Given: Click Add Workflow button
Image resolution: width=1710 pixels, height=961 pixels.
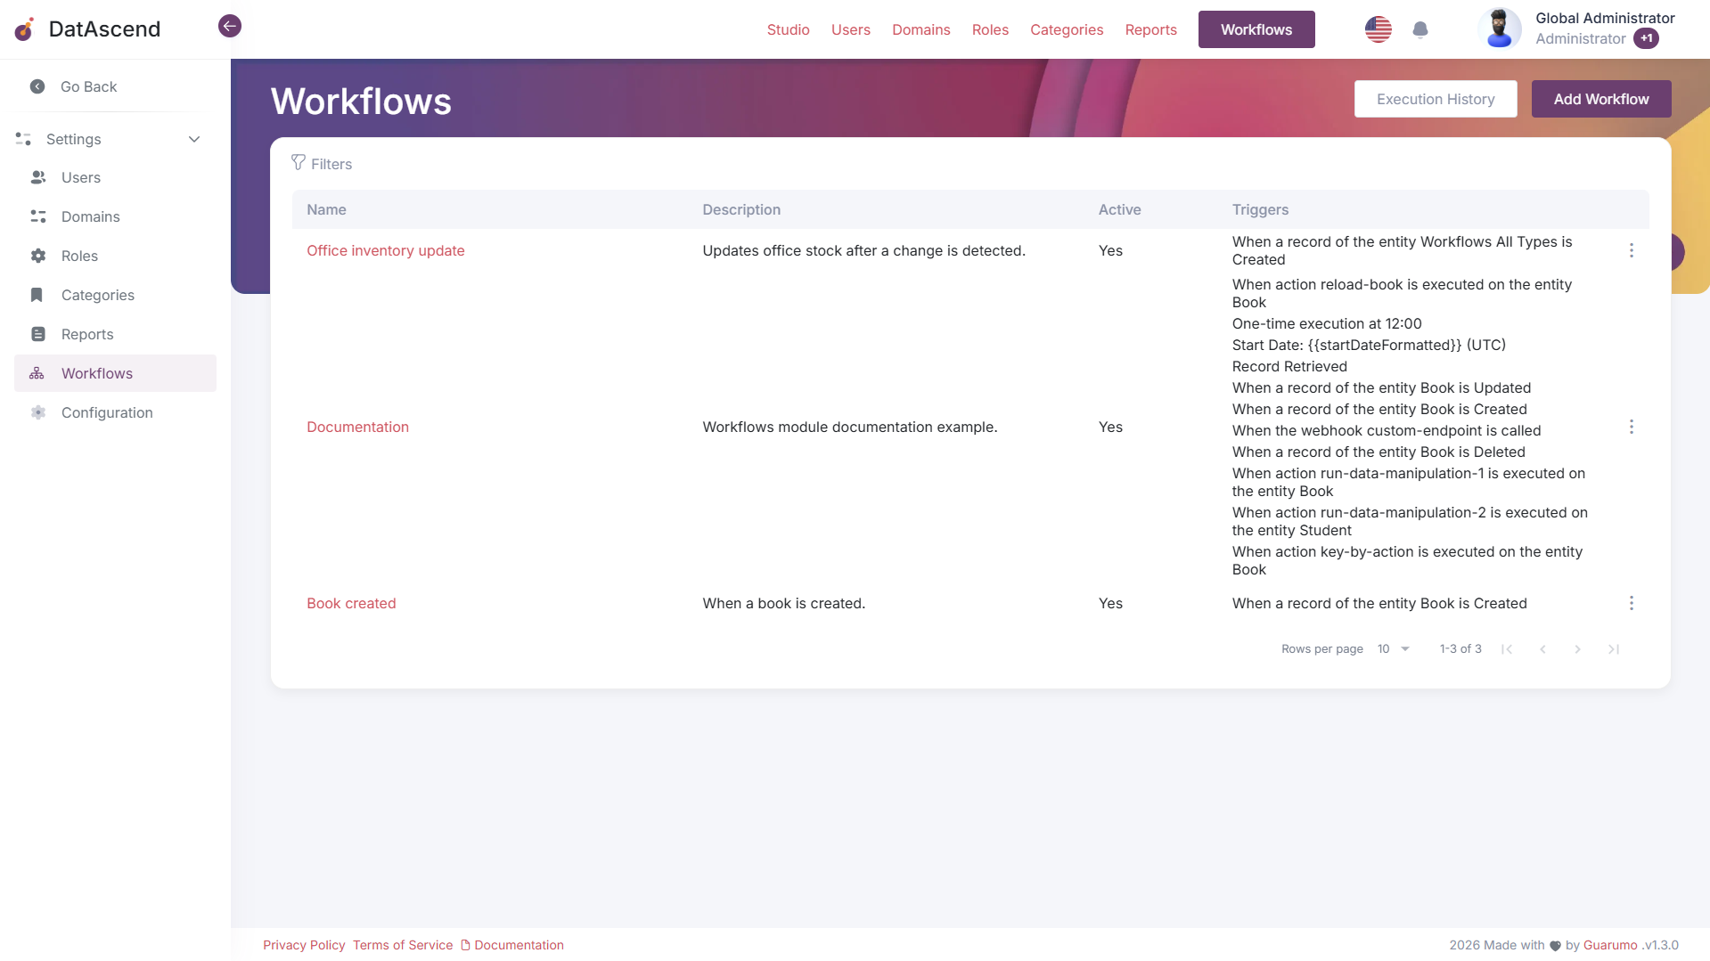Looking at the screenshot, I should coord(1601,99).
